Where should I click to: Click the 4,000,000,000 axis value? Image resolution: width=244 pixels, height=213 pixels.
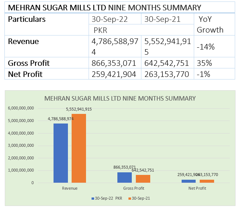click(21, 133)
